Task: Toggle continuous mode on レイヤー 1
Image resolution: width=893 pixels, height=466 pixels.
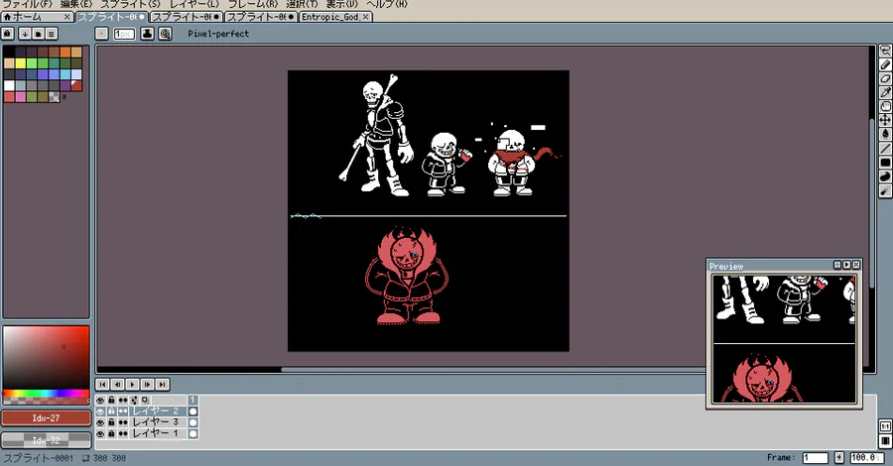Action: [x=123, y=433]
